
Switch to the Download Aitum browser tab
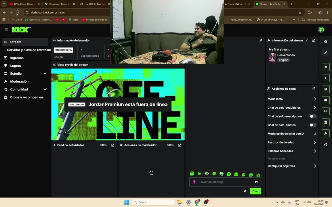point(60,4)
